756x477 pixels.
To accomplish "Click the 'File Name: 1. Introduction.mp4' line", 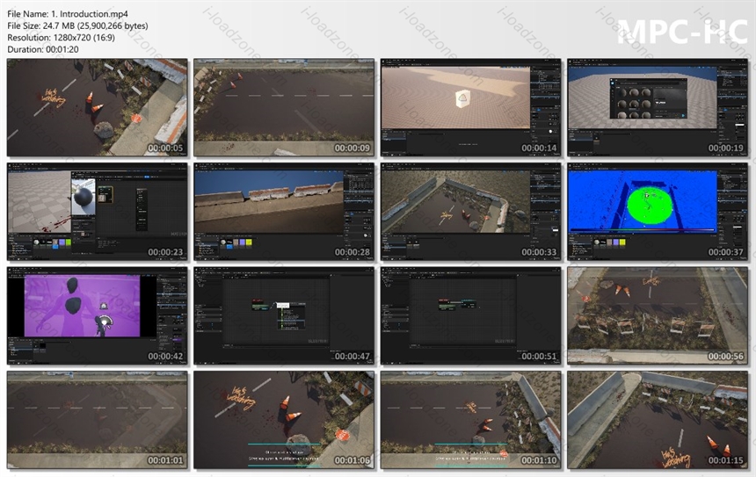I will click(68, 14).
